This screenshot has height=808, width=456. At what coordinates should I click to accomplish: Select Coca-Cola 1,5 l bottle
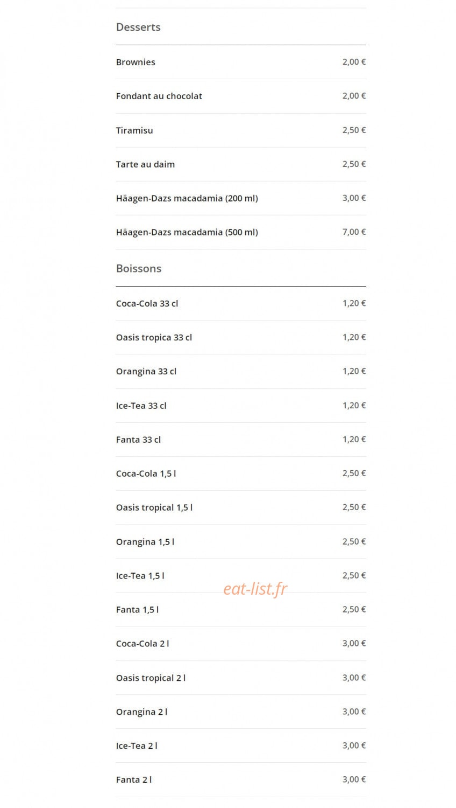241,473
